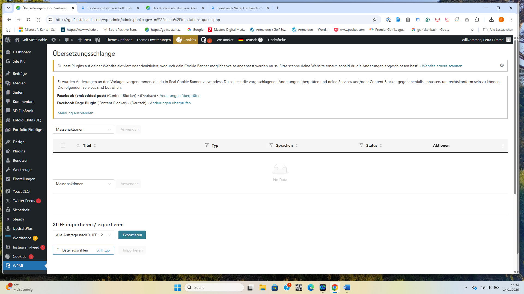Viewport: 524px width, 294px height.
Task: Click the Titel column search icon
Action: coord(78,146)
